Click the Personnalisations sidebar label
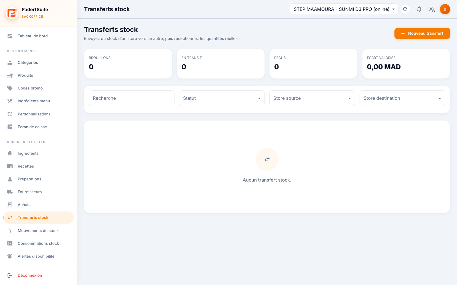Image resolution: width=457 pixels, height=285 pixels. tap(34, 114)
